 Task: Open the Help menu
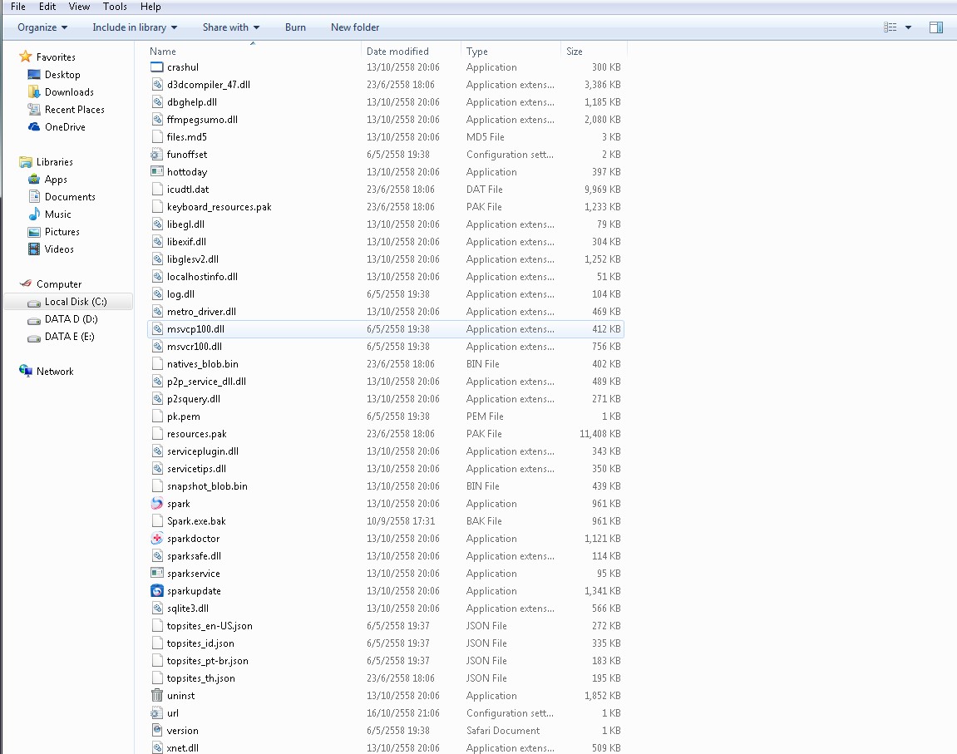tap(150, 7)
